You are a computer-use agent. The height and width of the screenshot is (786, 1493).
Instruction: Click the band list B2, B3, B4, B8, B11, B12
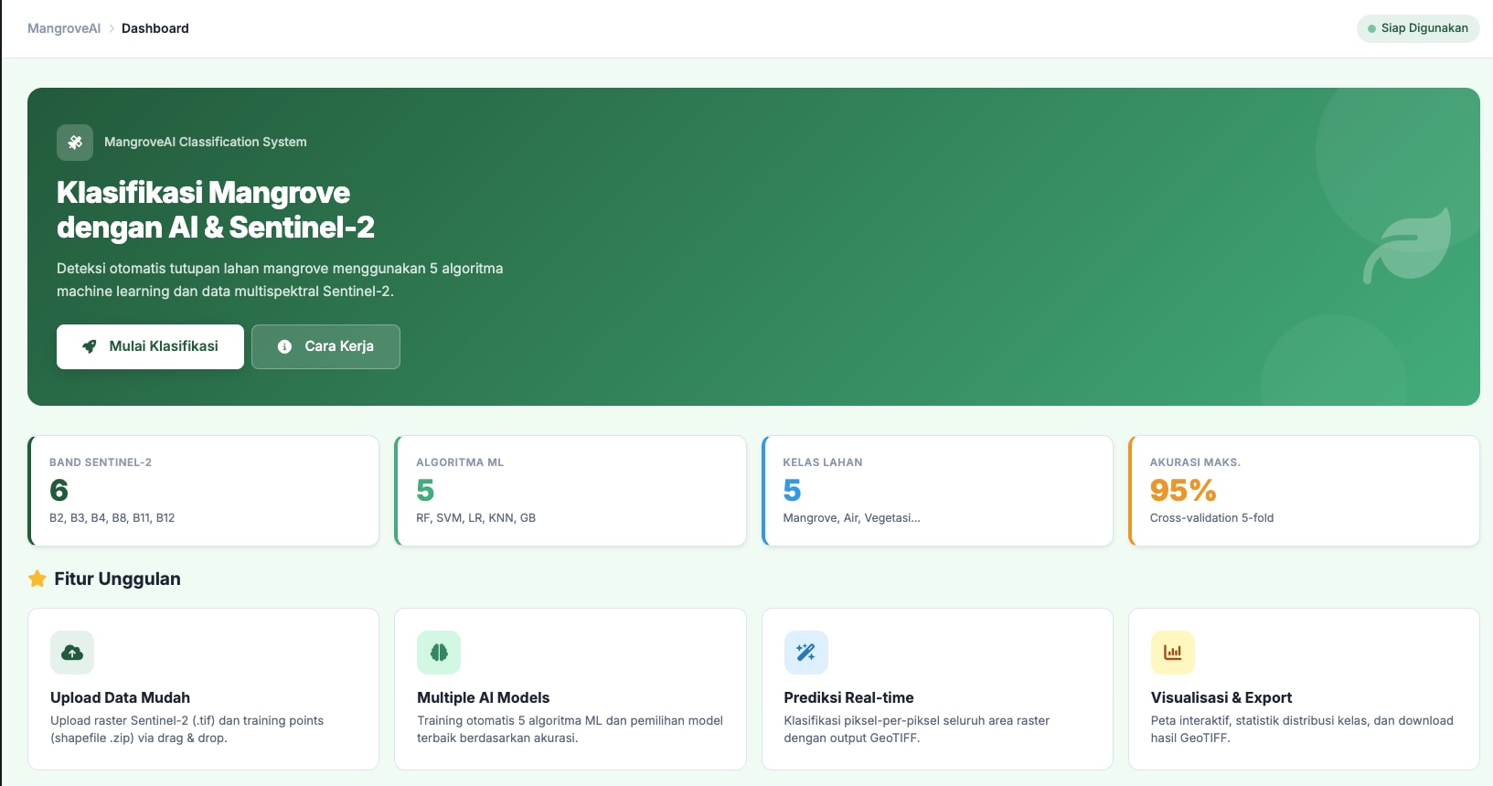112,518
